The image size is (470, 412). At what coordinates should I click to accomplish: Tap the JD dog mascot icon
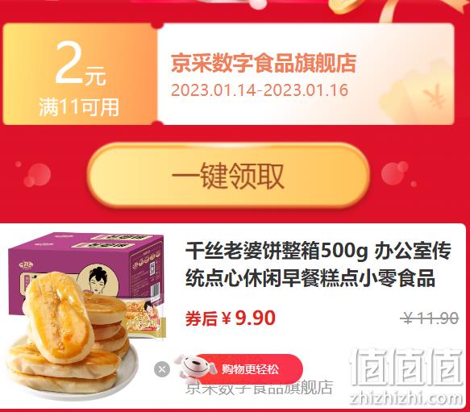(196, 369)
